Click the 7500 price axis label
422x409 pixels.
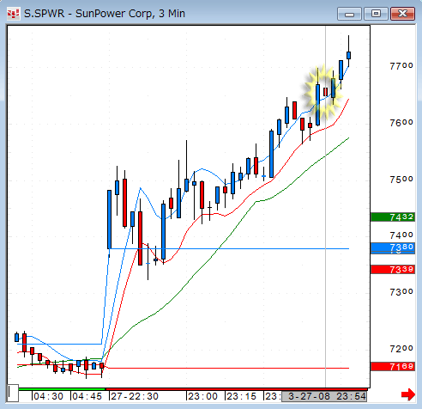point(401,180)
